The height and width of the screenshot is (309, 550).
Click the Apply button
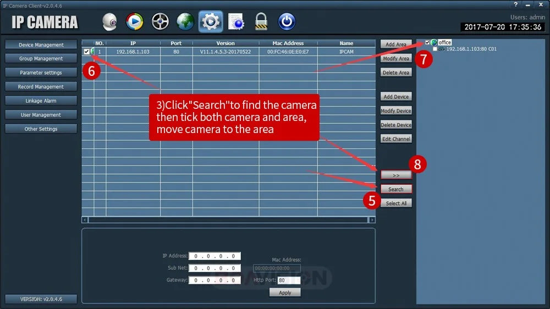pos(285,293)
